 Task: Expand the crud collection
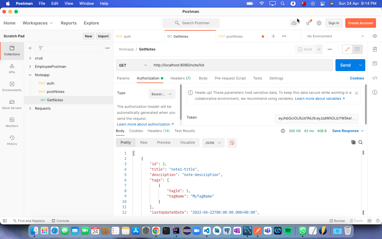30,58
